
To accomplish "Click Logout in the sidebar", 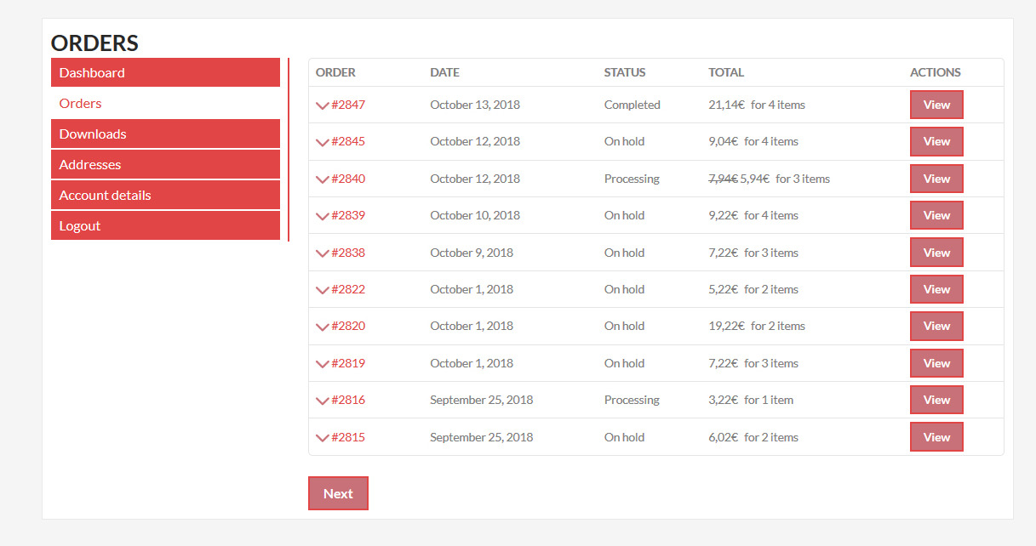I will click(x=165, y=225).
